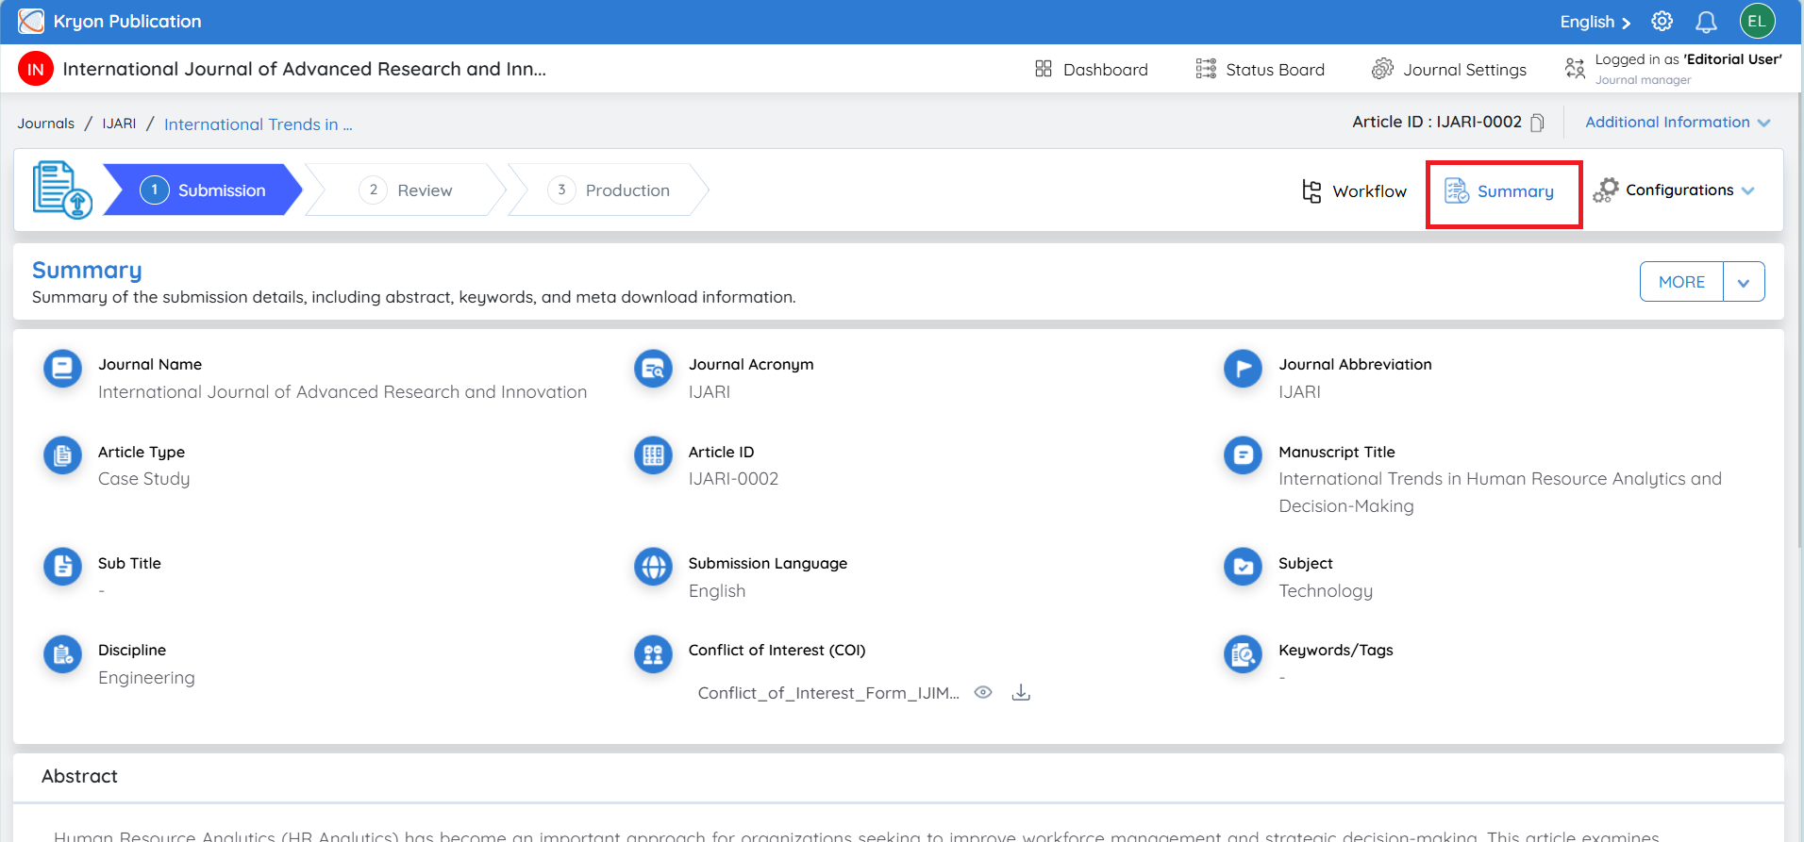Open Journal Settings

1449,69
